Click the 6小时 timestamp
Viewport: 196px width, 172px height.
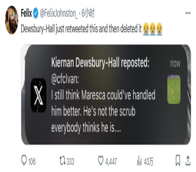(88, 13)
